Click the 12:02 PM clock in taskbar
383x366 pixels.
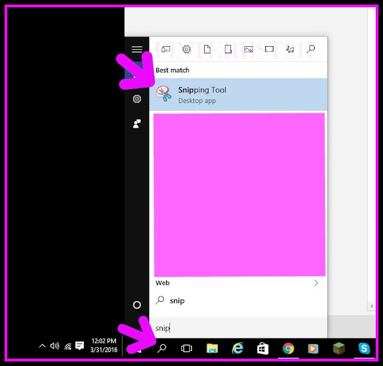[104, 345]
